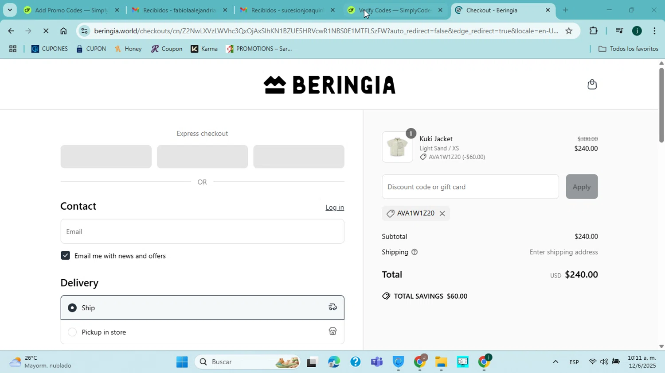Click the tag icon on applied code chip
Image resolution: width=665 pixels, height=373 pixels.
click(x=390, y=214)
